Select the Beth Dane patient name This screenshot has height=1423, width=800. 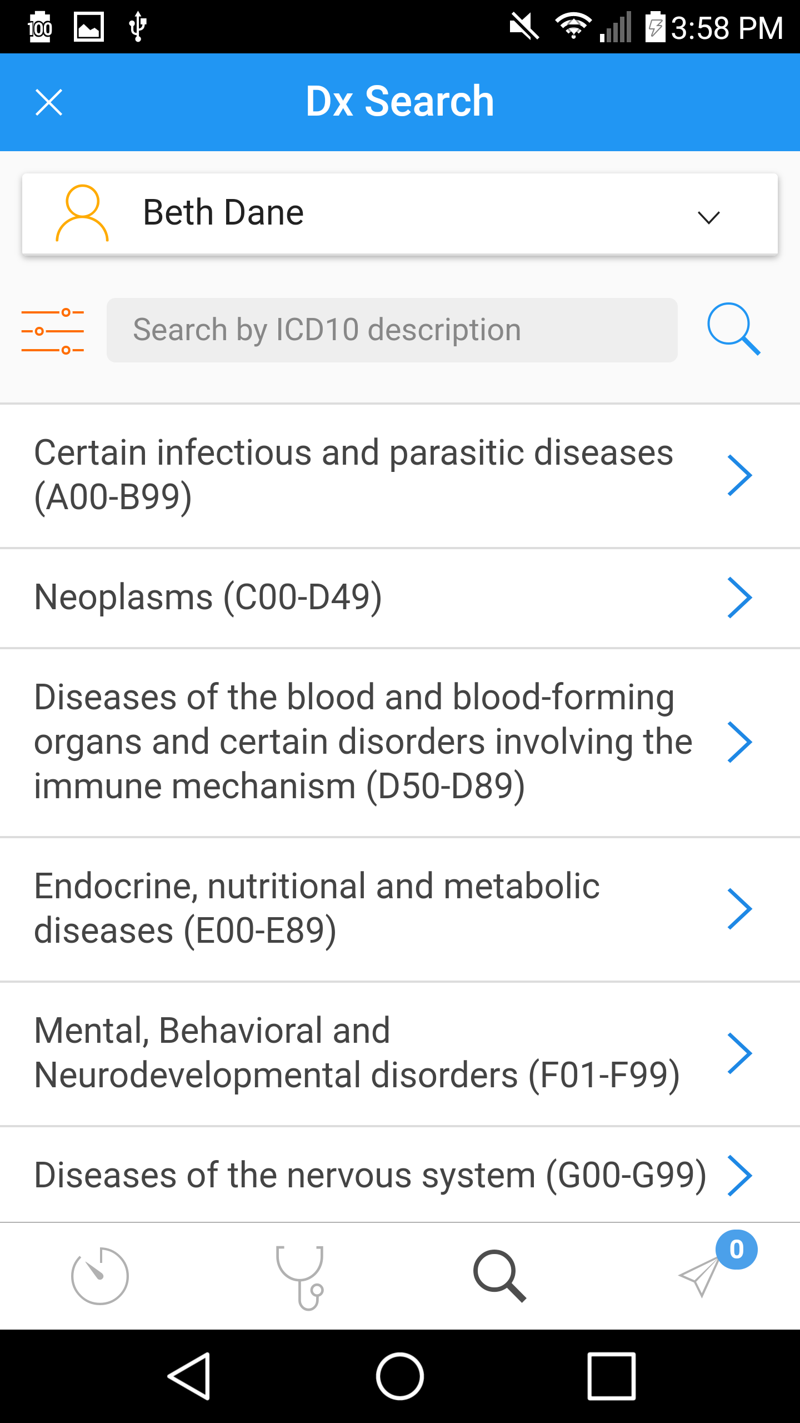point(223,213)
